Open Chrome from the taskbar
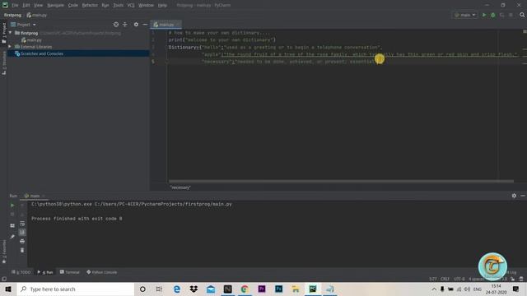Image resolution: width=527 pixels, height=296 pixels. coord(245,289)
